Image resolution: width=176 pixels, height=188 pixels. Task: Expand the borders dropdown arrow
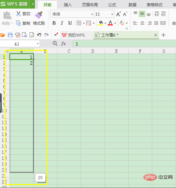coord(84,23)
